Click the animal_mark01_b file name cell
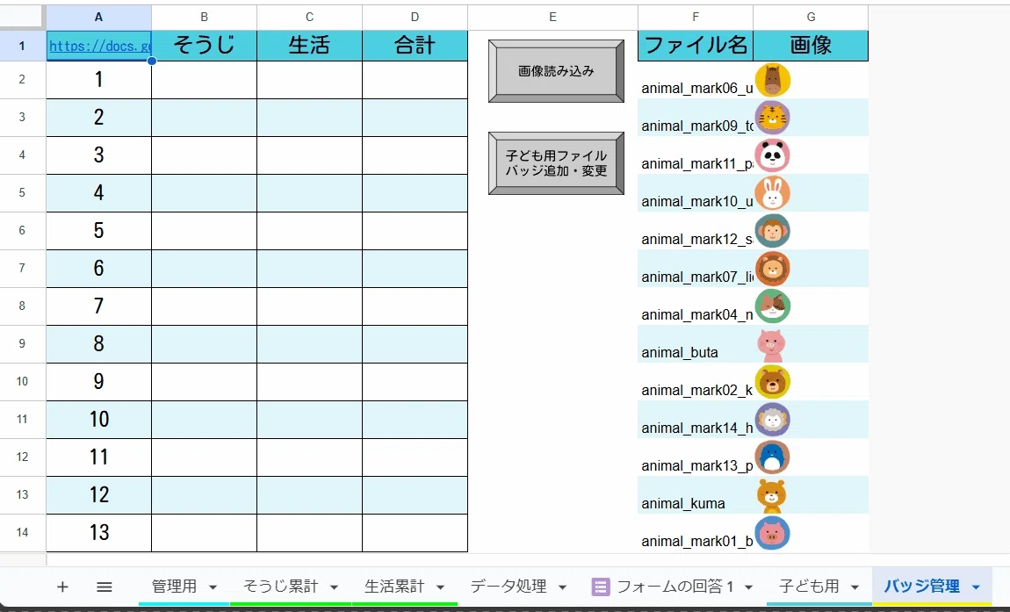 coord(696,533)
